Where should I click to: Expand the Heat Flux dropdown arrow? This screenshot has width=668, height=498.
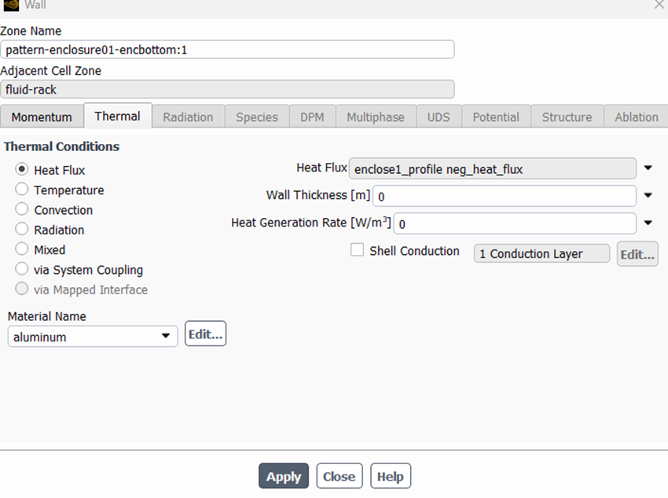(648, 168)
